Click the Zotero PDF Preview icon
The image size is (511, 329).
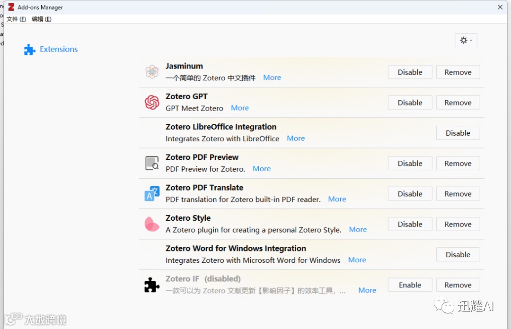(x=152, y=163)
